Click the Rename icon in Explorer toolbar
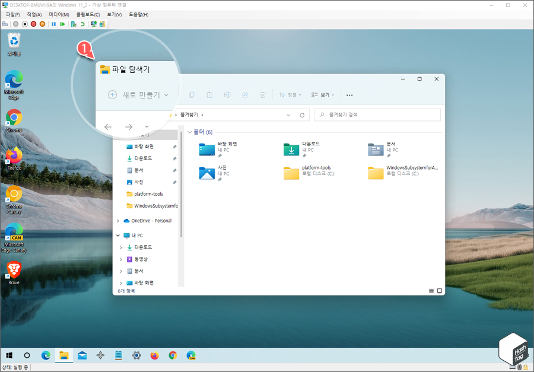This screenshot has width=534, height=372. pos(227,95)
